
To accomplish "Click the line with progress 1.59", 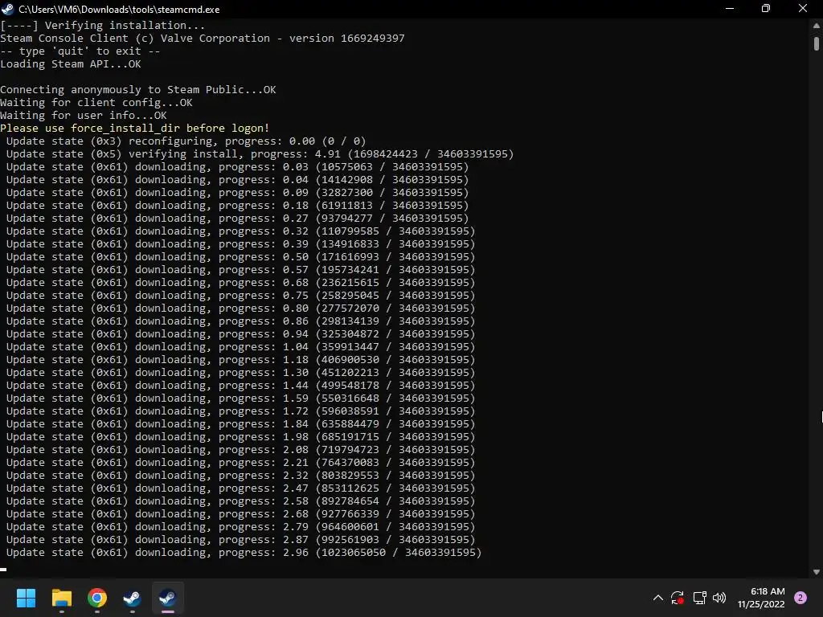I will (240, 398).
